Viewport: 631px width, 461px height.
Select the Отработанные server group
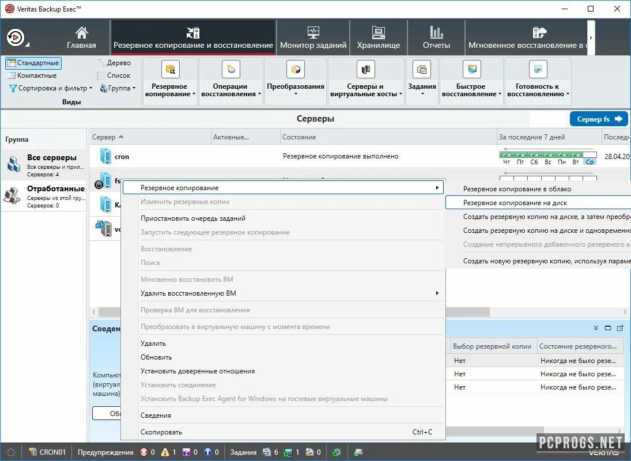coord(44,196)
